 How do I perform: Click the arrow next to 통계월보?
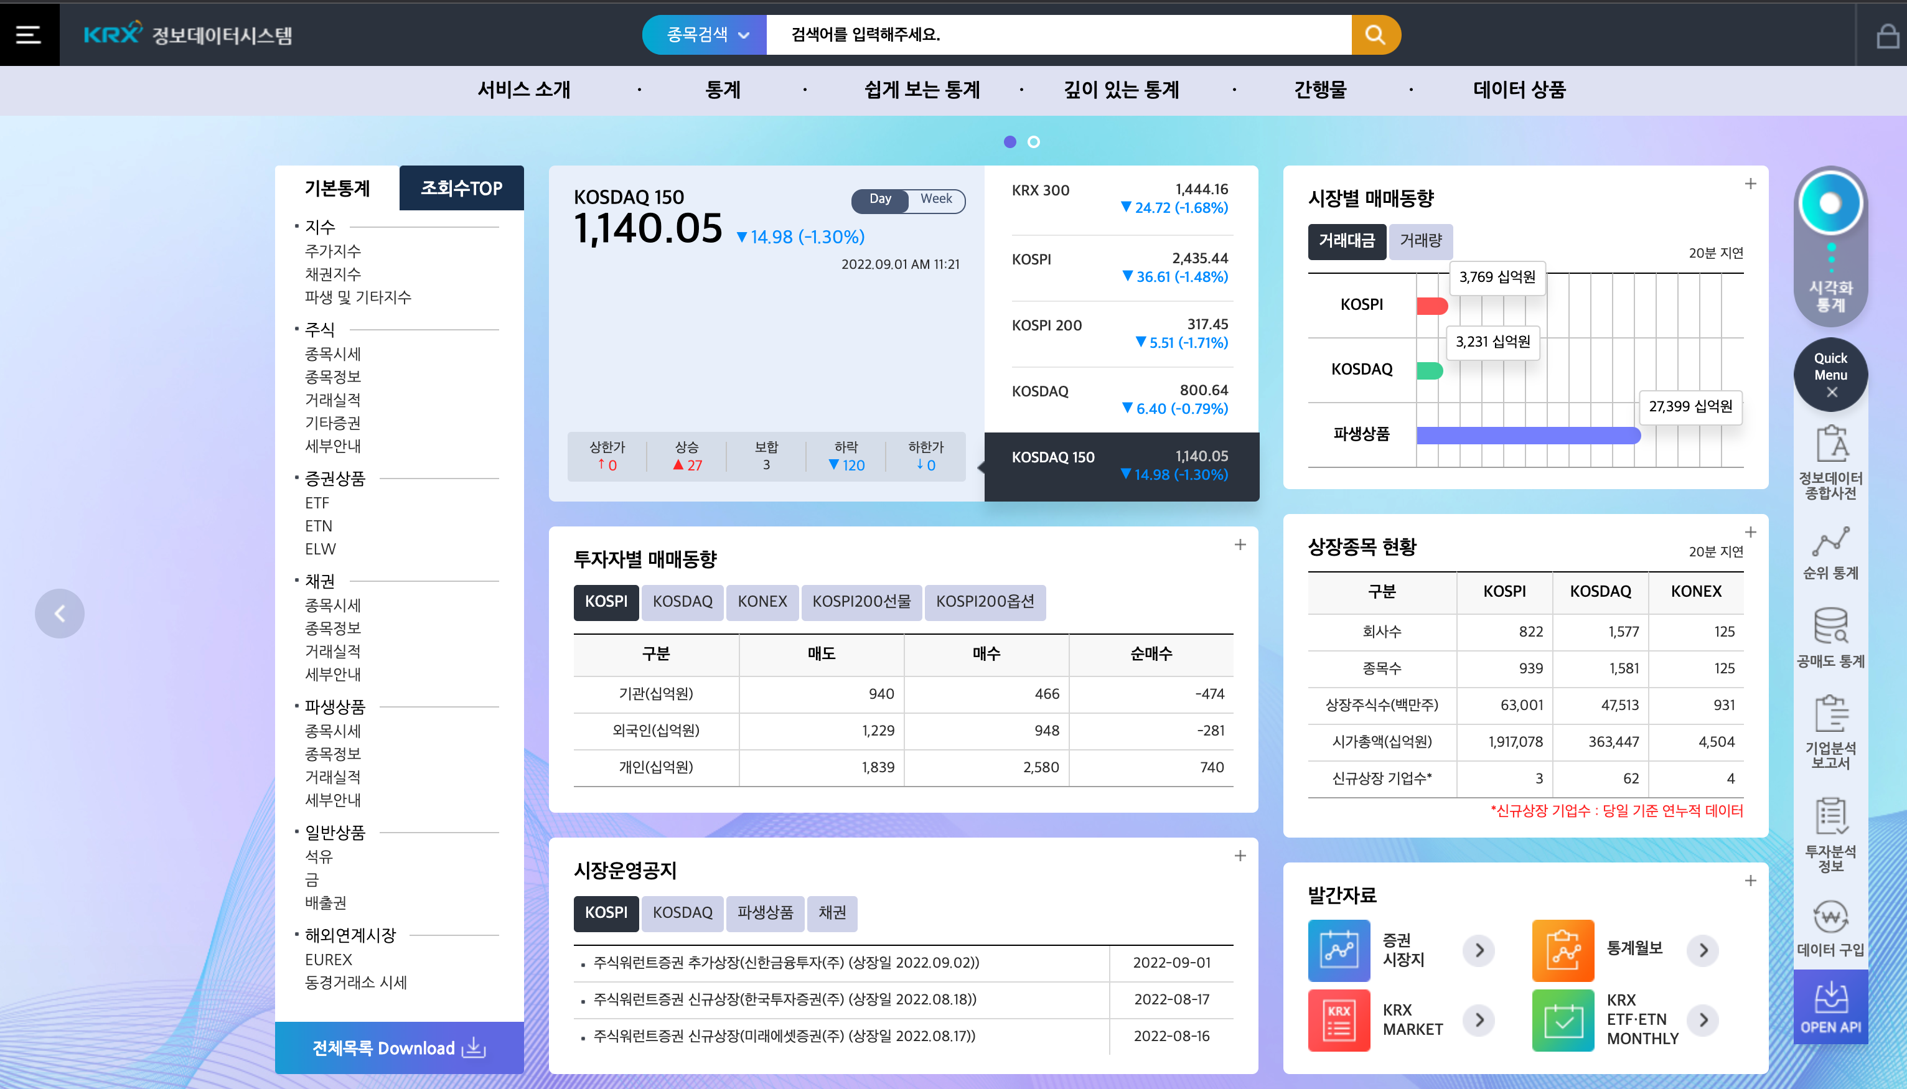[x=1703, y=950]
